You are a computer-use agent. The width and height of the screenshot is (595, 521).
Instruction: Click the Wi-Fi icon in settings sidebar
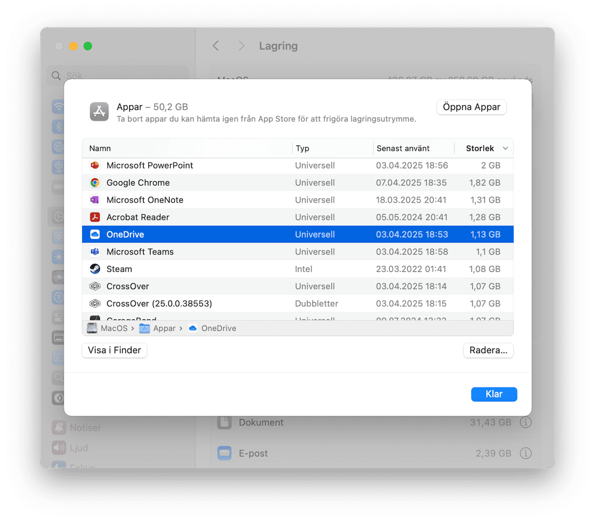pyautogui.click(x=59, y=106)
